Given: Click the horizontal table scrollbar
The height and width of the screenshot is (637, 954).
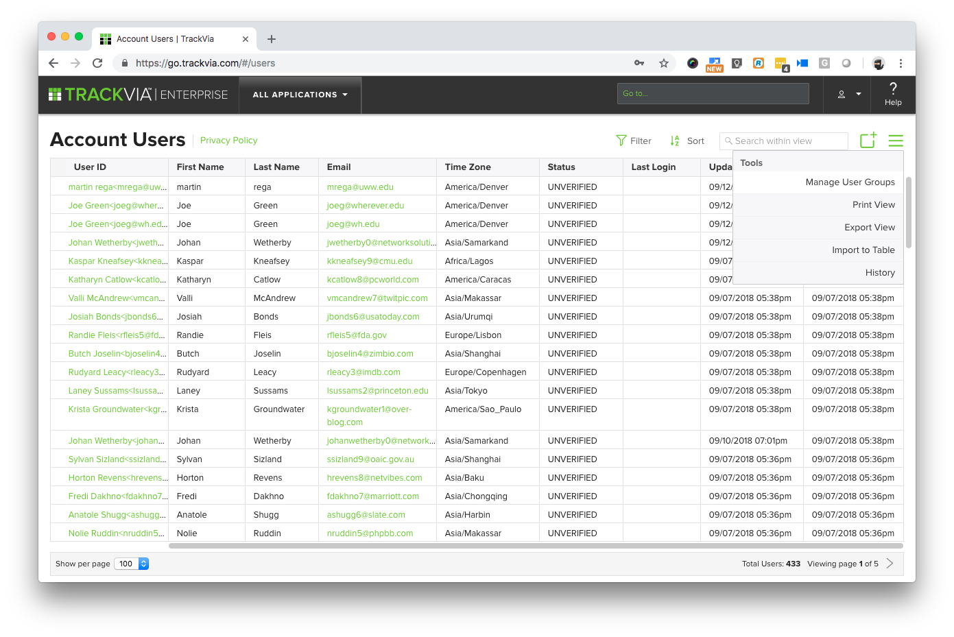Looking at the screenshot, I should [536, 546].
